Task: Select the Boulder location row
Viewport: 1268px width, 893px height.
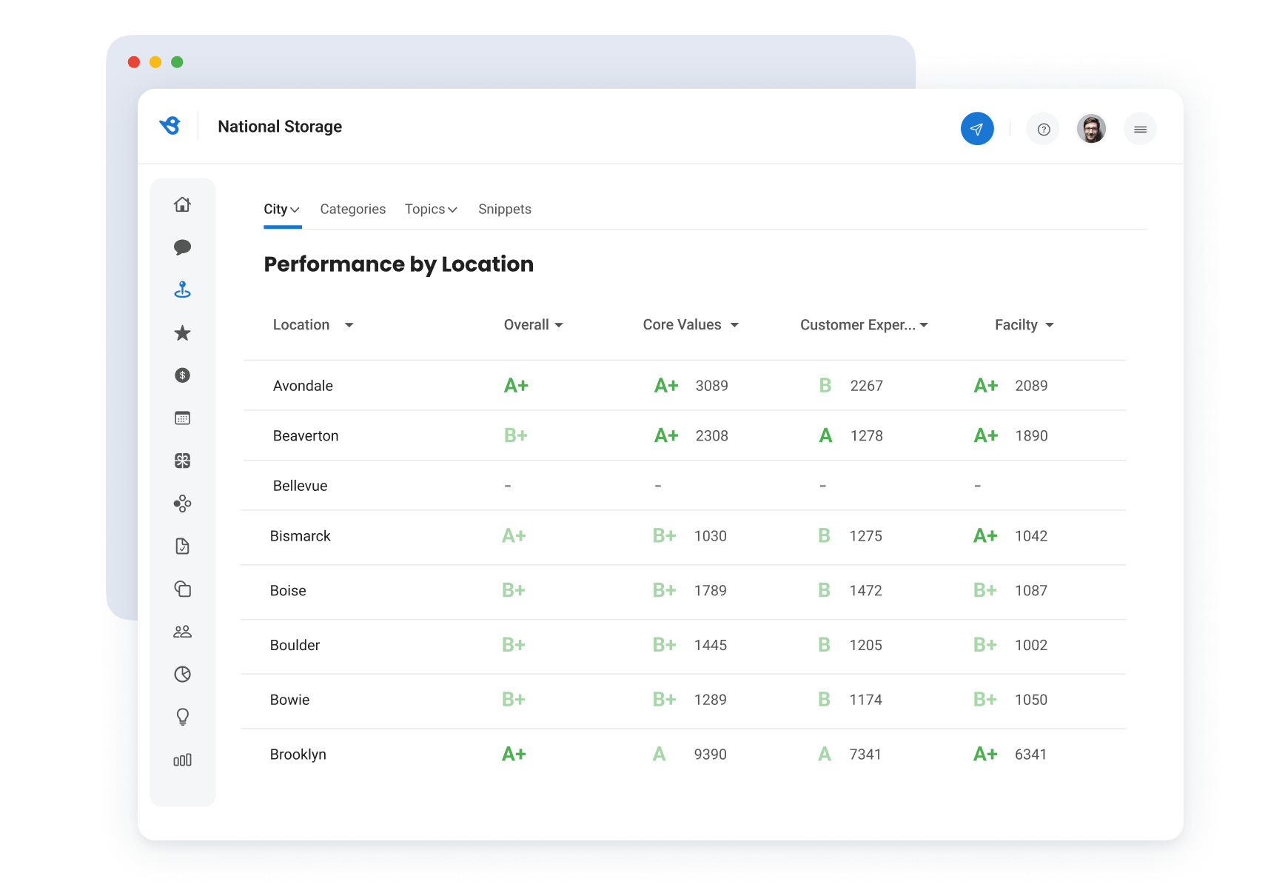Action: (x=683, y=646)
